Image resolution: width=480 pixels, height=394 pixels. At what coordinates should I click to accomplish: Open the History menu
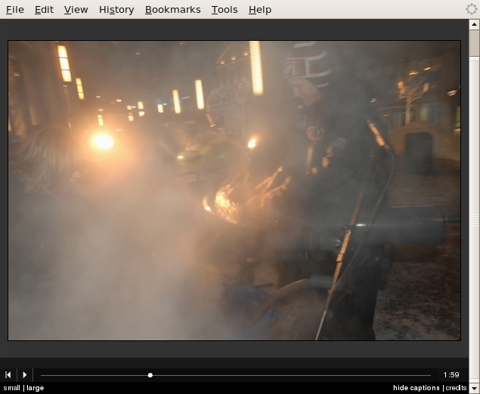tap(116, 10)
